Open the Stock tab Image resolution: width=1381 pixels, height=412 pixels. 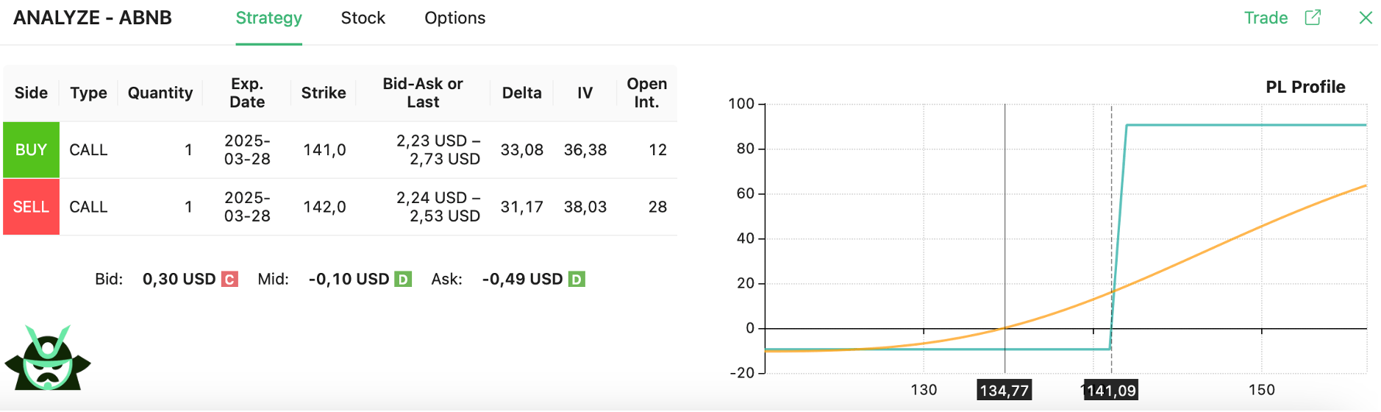coord(363,18)
